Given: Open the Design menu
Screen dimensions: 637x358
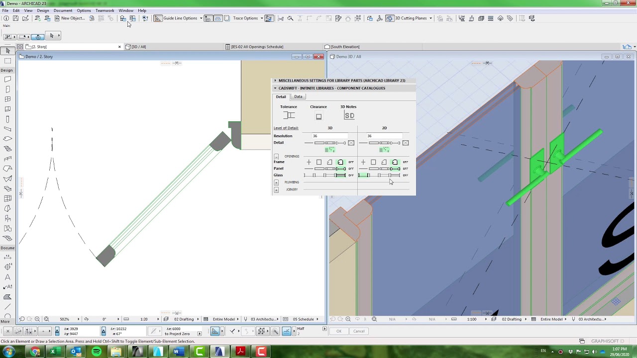Looking at the screenshot, I should [x=43, y=10].
